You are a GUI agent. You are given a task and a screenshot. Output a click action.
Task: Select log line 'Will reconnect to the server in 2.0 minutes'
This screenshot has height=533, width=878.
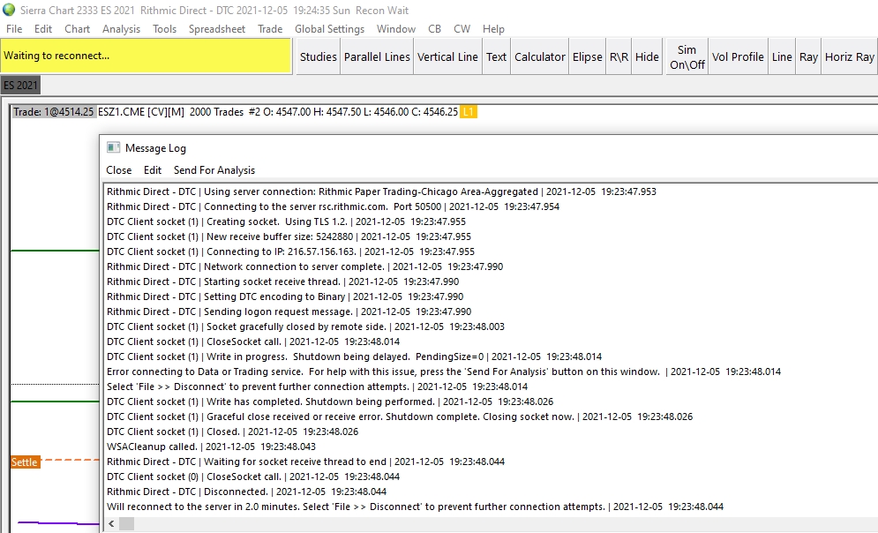click(x=415, y=507)
